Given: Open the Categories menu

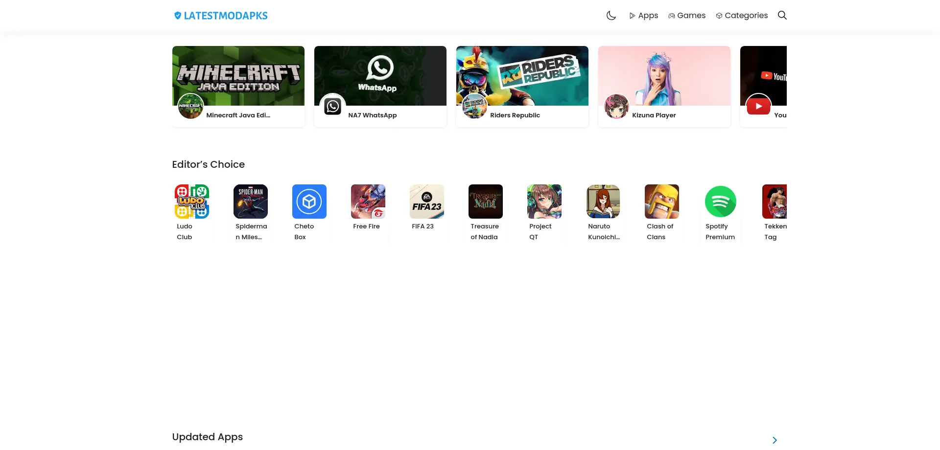Looking at the screenshot, I should tap(742, 16).
